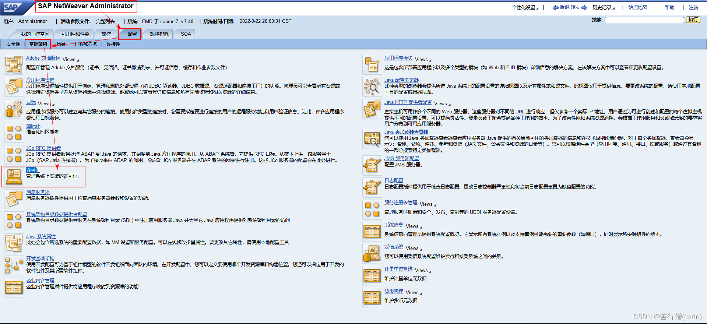The image size is (707, 324).
Task: Open Views dropdown for 受信系统
Action: point(414,249)
